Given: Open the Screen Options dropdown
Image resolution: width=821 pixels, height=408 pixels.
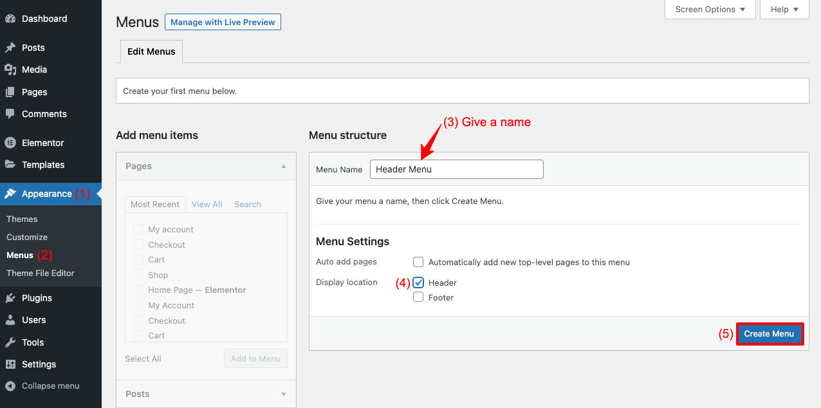Looking at the screenshot, I should tap(710, 10).
